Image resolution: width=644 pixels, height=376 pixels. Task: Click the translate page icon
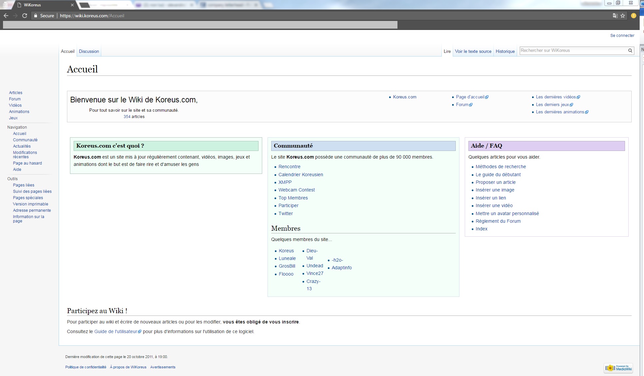coord(615,16)
